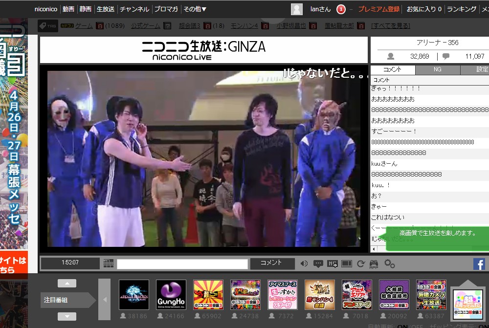Open the GungHo program thumbnail
Screen dimensions: 489x328
[x=171, y=295]
